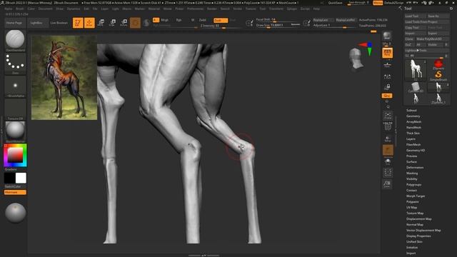Viewport: 457px width, 257px height.
Task: Open the empty Texture Off slot
Action: coord(15,109)
